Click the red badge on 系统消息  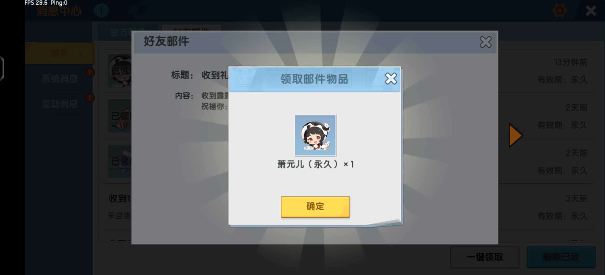coord(90,73)
